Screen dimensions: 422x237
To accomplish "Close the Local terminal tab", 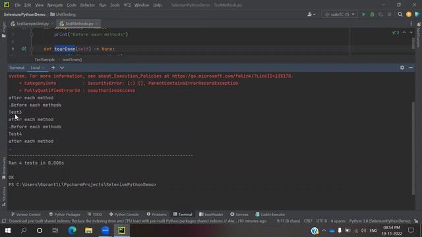I will [44, 68].
